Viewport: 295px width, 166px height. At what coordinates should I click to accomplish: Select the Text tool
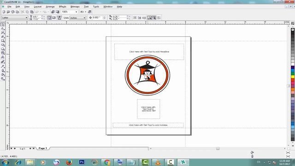3,57
